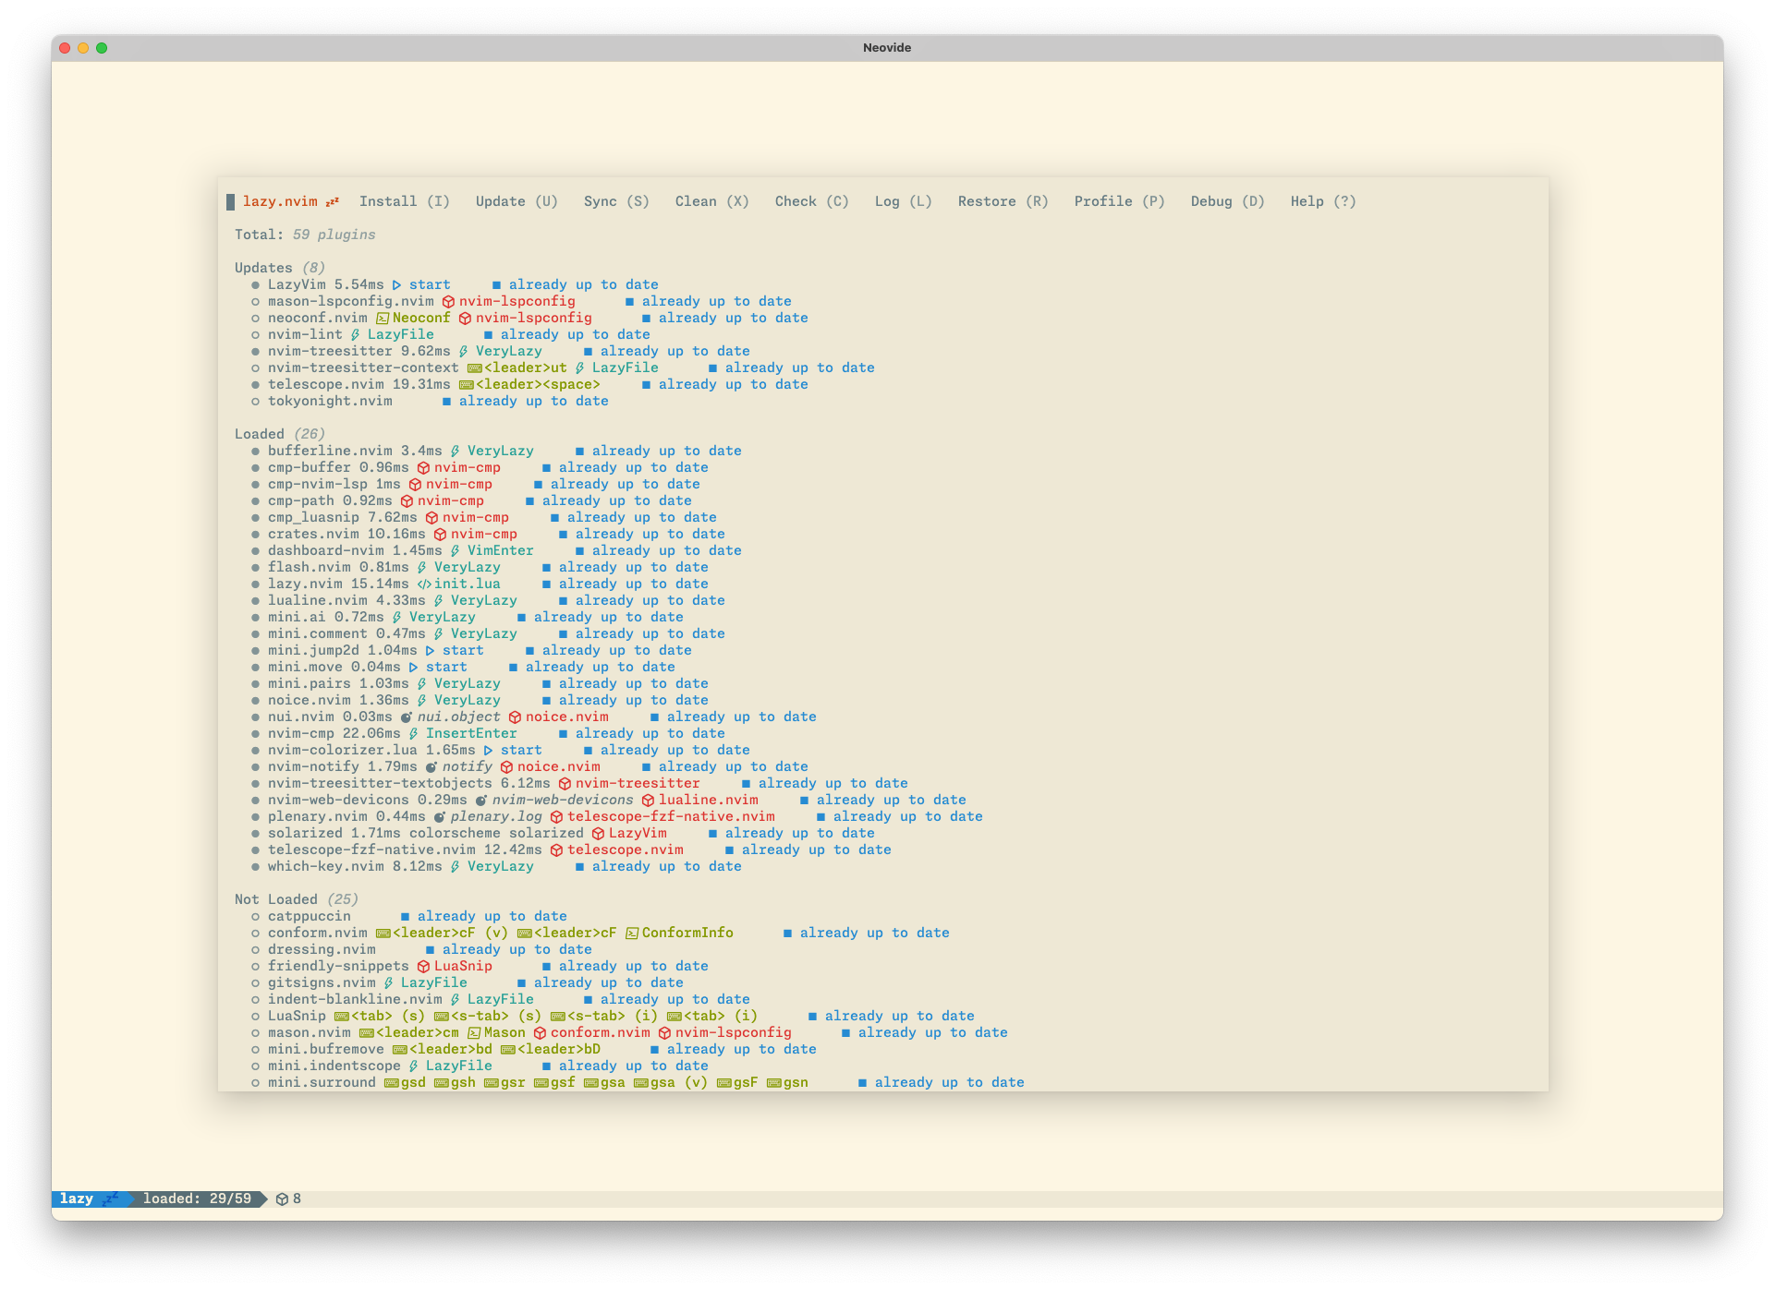Click the play icon beside mini.move start
The width and height of the screenshot is (1775, 1289).
413,668
